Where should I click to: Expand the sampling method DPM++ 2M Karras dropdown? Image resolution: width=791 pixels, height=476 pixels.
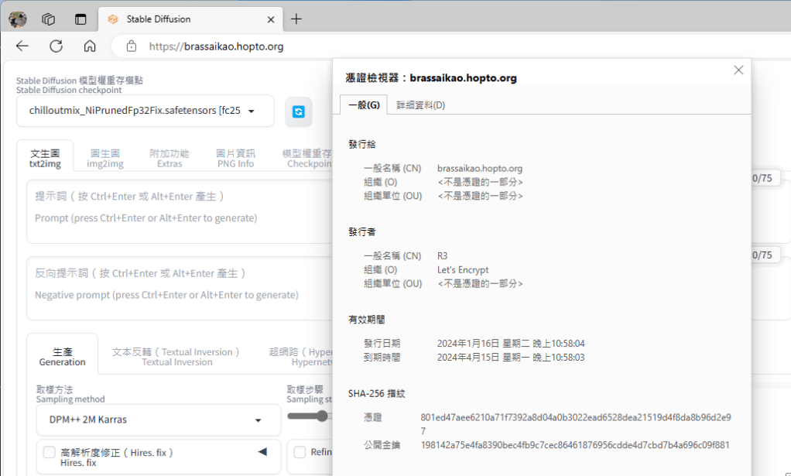tap(159, 420)
